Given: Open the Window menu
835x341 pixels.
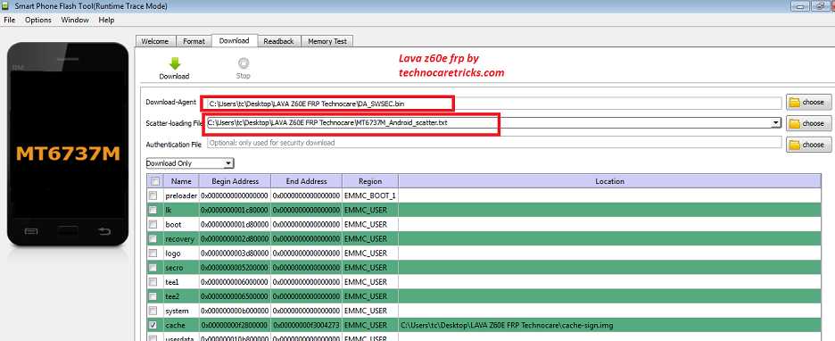Looking at the screenshot, I should 75,20.
